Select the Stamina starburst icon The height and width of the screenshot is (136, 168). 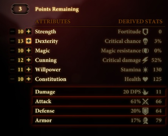[145, 70]
